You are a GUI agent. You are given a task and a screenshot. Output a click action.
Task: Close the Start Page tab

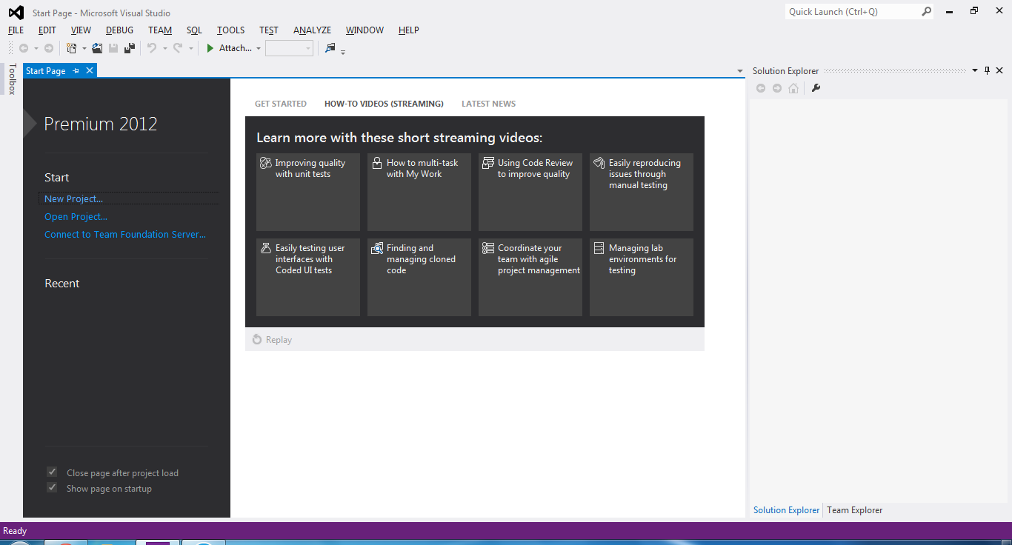(90, 71)
